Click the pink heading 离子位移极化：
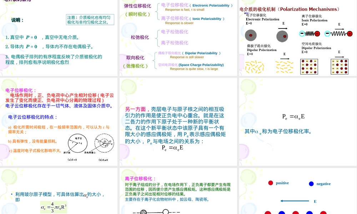This screenshot has height=214, width=357. tap(140, 179)
